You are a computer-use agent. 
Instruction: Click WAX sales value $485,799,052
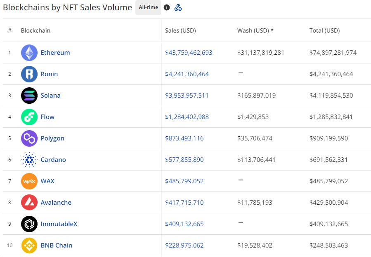tap(184, 181)
